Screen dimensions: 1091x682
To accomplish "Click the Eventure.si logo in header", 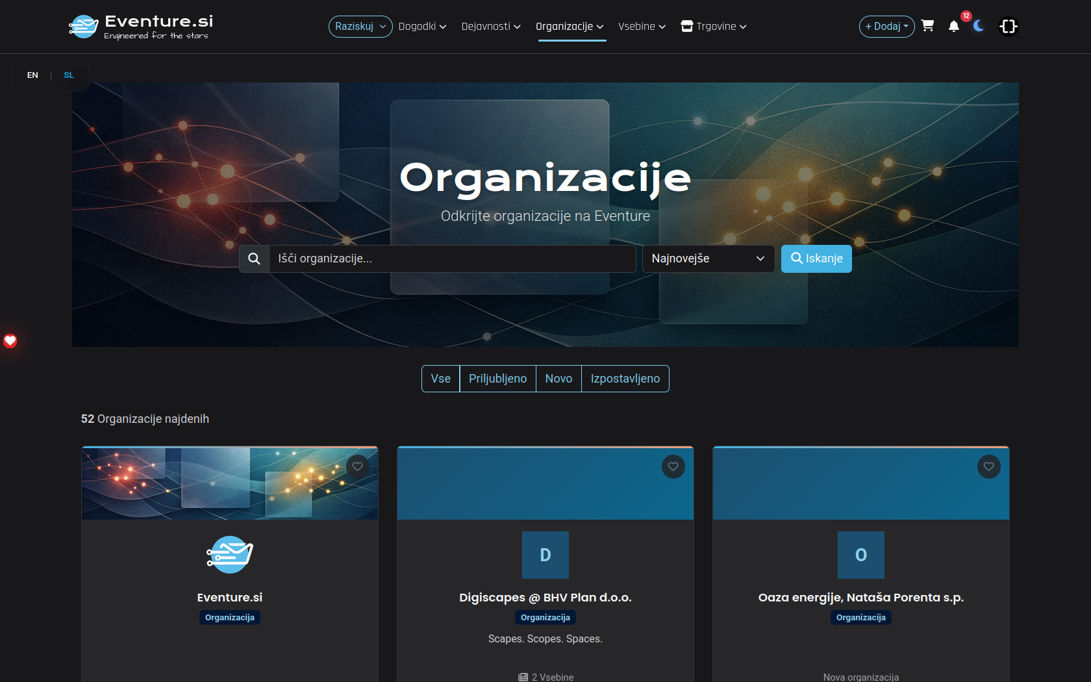I will click(x=141, y=27).
